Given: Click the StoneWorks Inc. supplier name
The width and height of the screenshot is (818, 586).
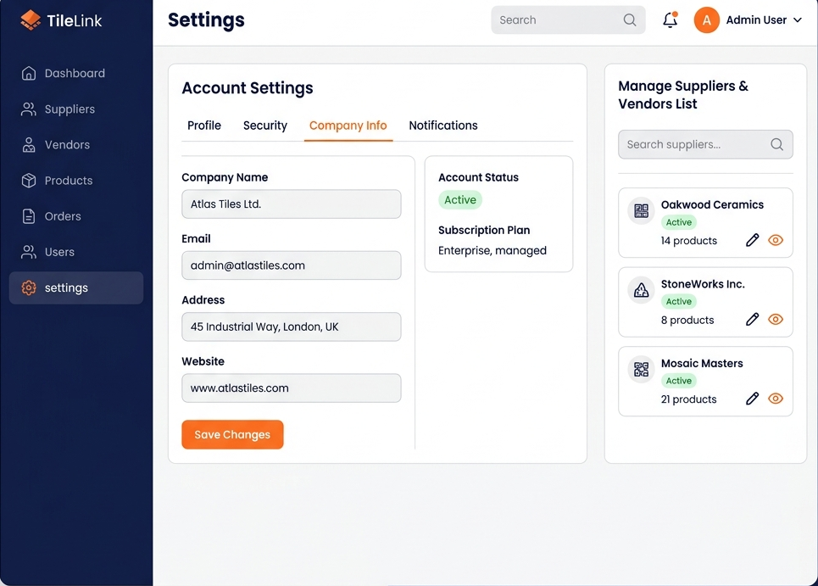Looking at the screenshot, I should (x=703, y=284).
